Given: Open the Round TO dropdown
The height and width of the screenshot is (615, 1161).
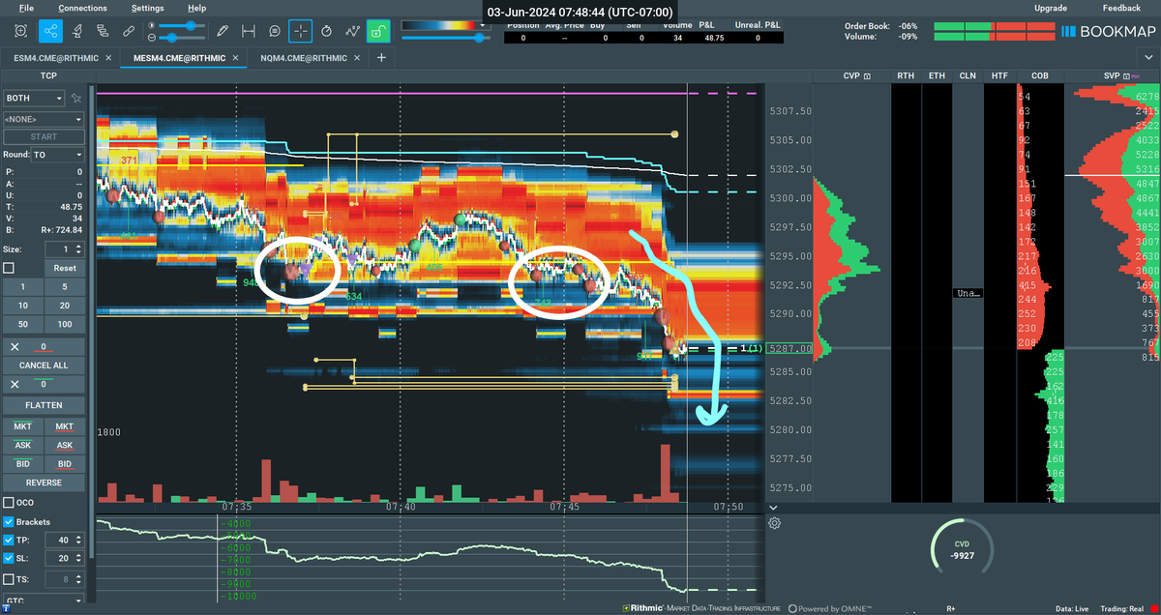Looking at the screenshot, I should [x=58, y=155].
